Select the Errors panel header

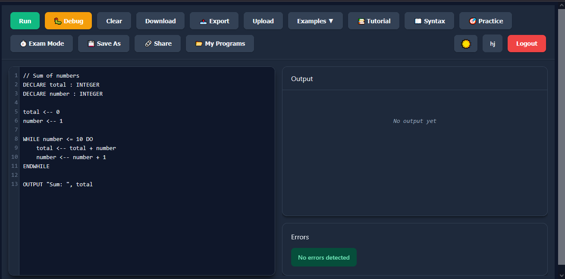(x=300, y=237)
